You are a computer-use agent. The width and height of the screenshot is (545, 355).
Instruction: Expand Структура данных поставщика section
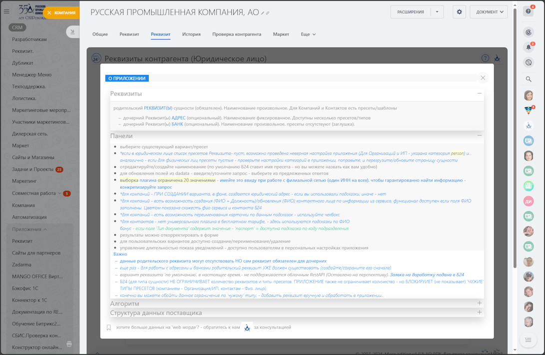[479, 312]
